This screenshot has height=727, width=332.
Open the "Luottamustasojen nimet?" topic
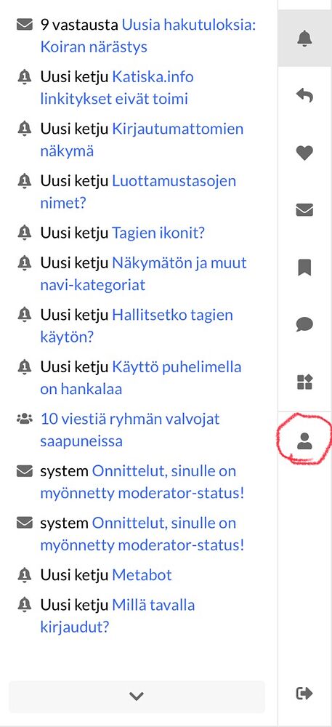click(137, 191)
